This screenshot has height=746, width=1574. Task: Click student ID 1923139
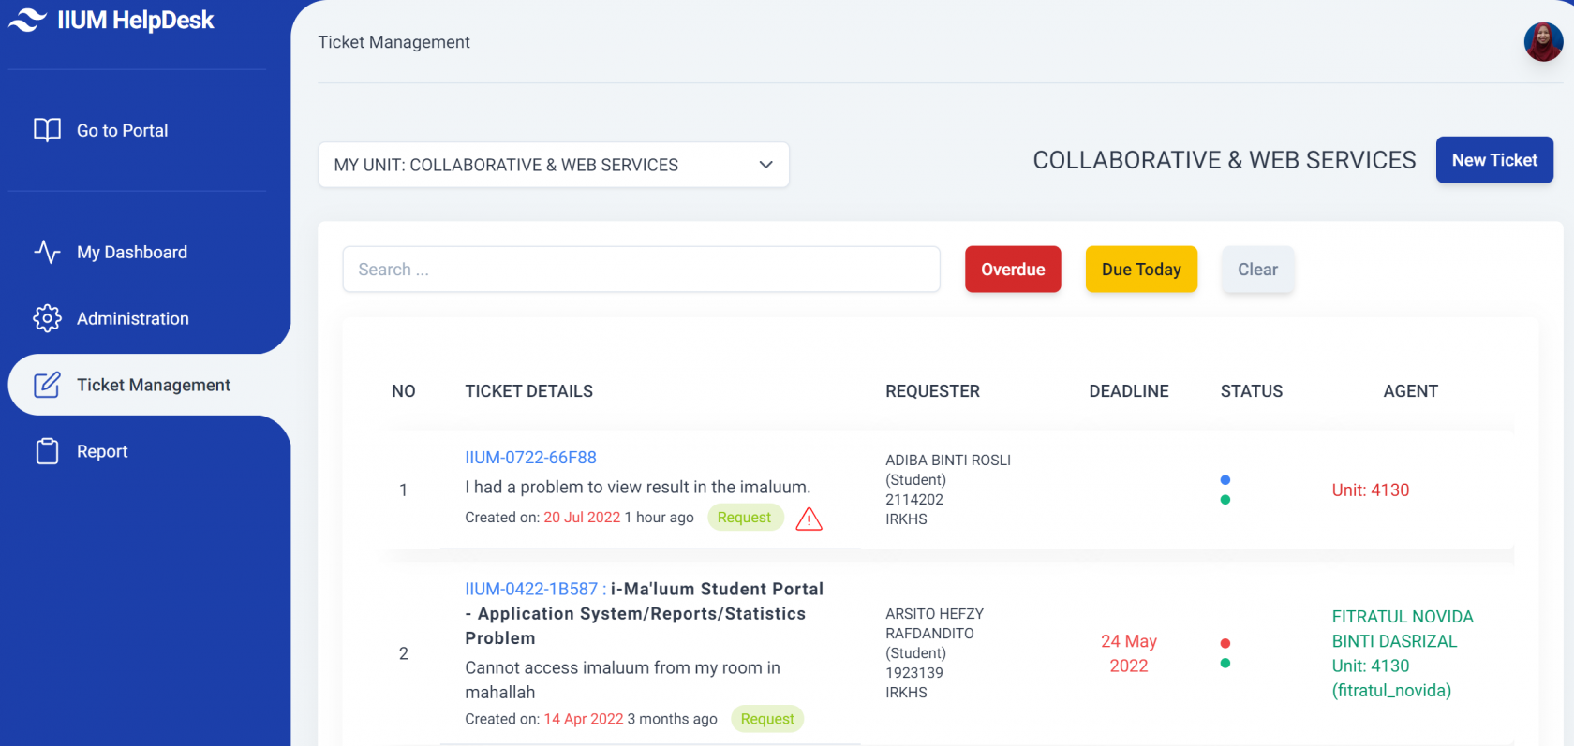[x=914, y=673]
